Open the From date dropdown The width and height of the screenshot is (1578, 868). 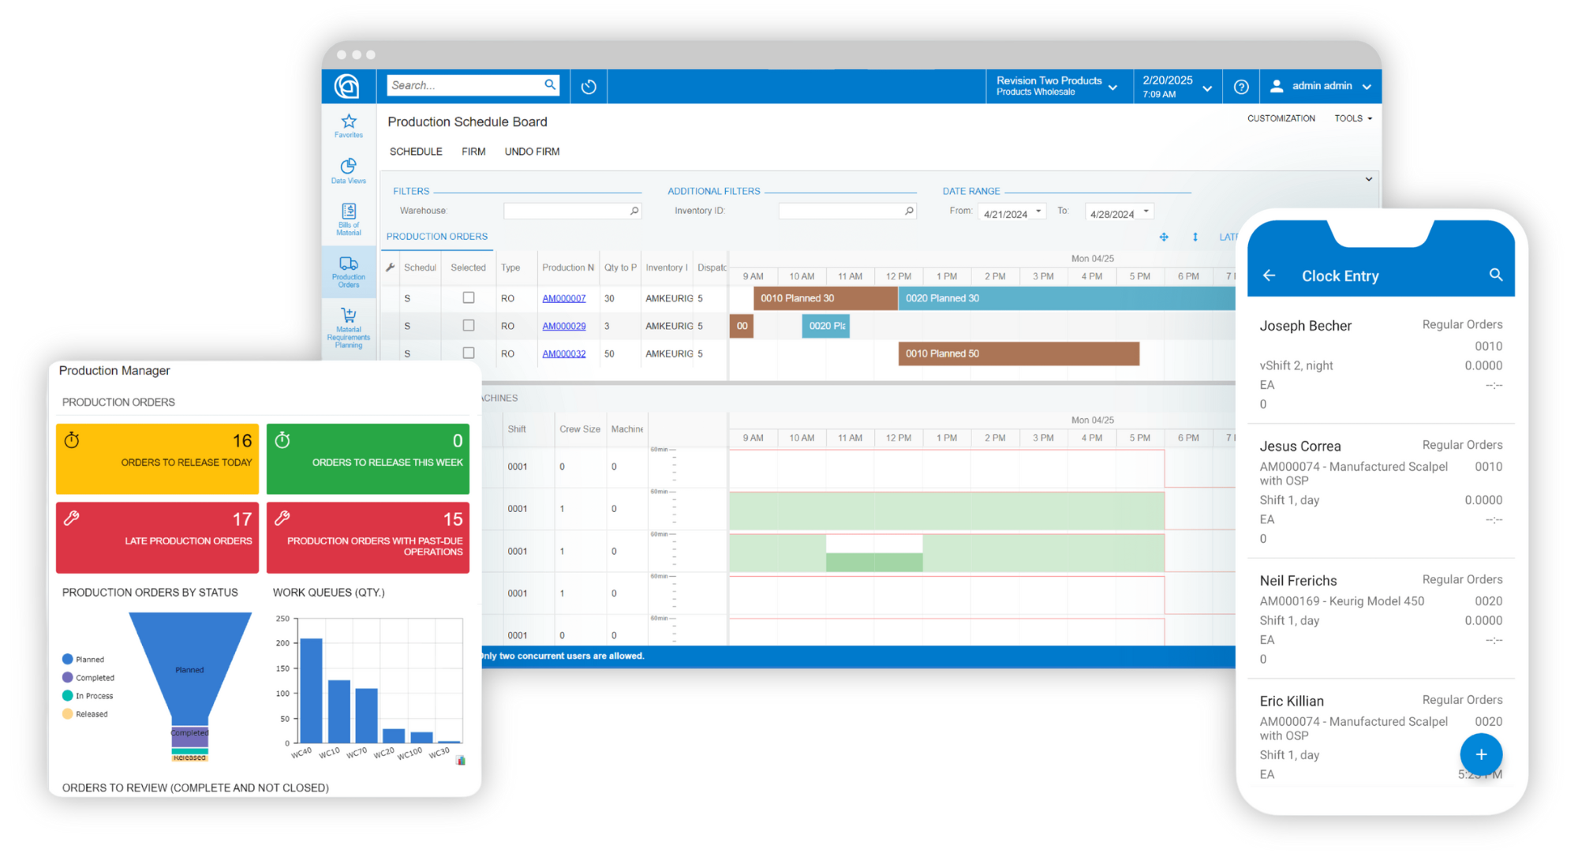pyautogui.click(x=1038, y=211)
